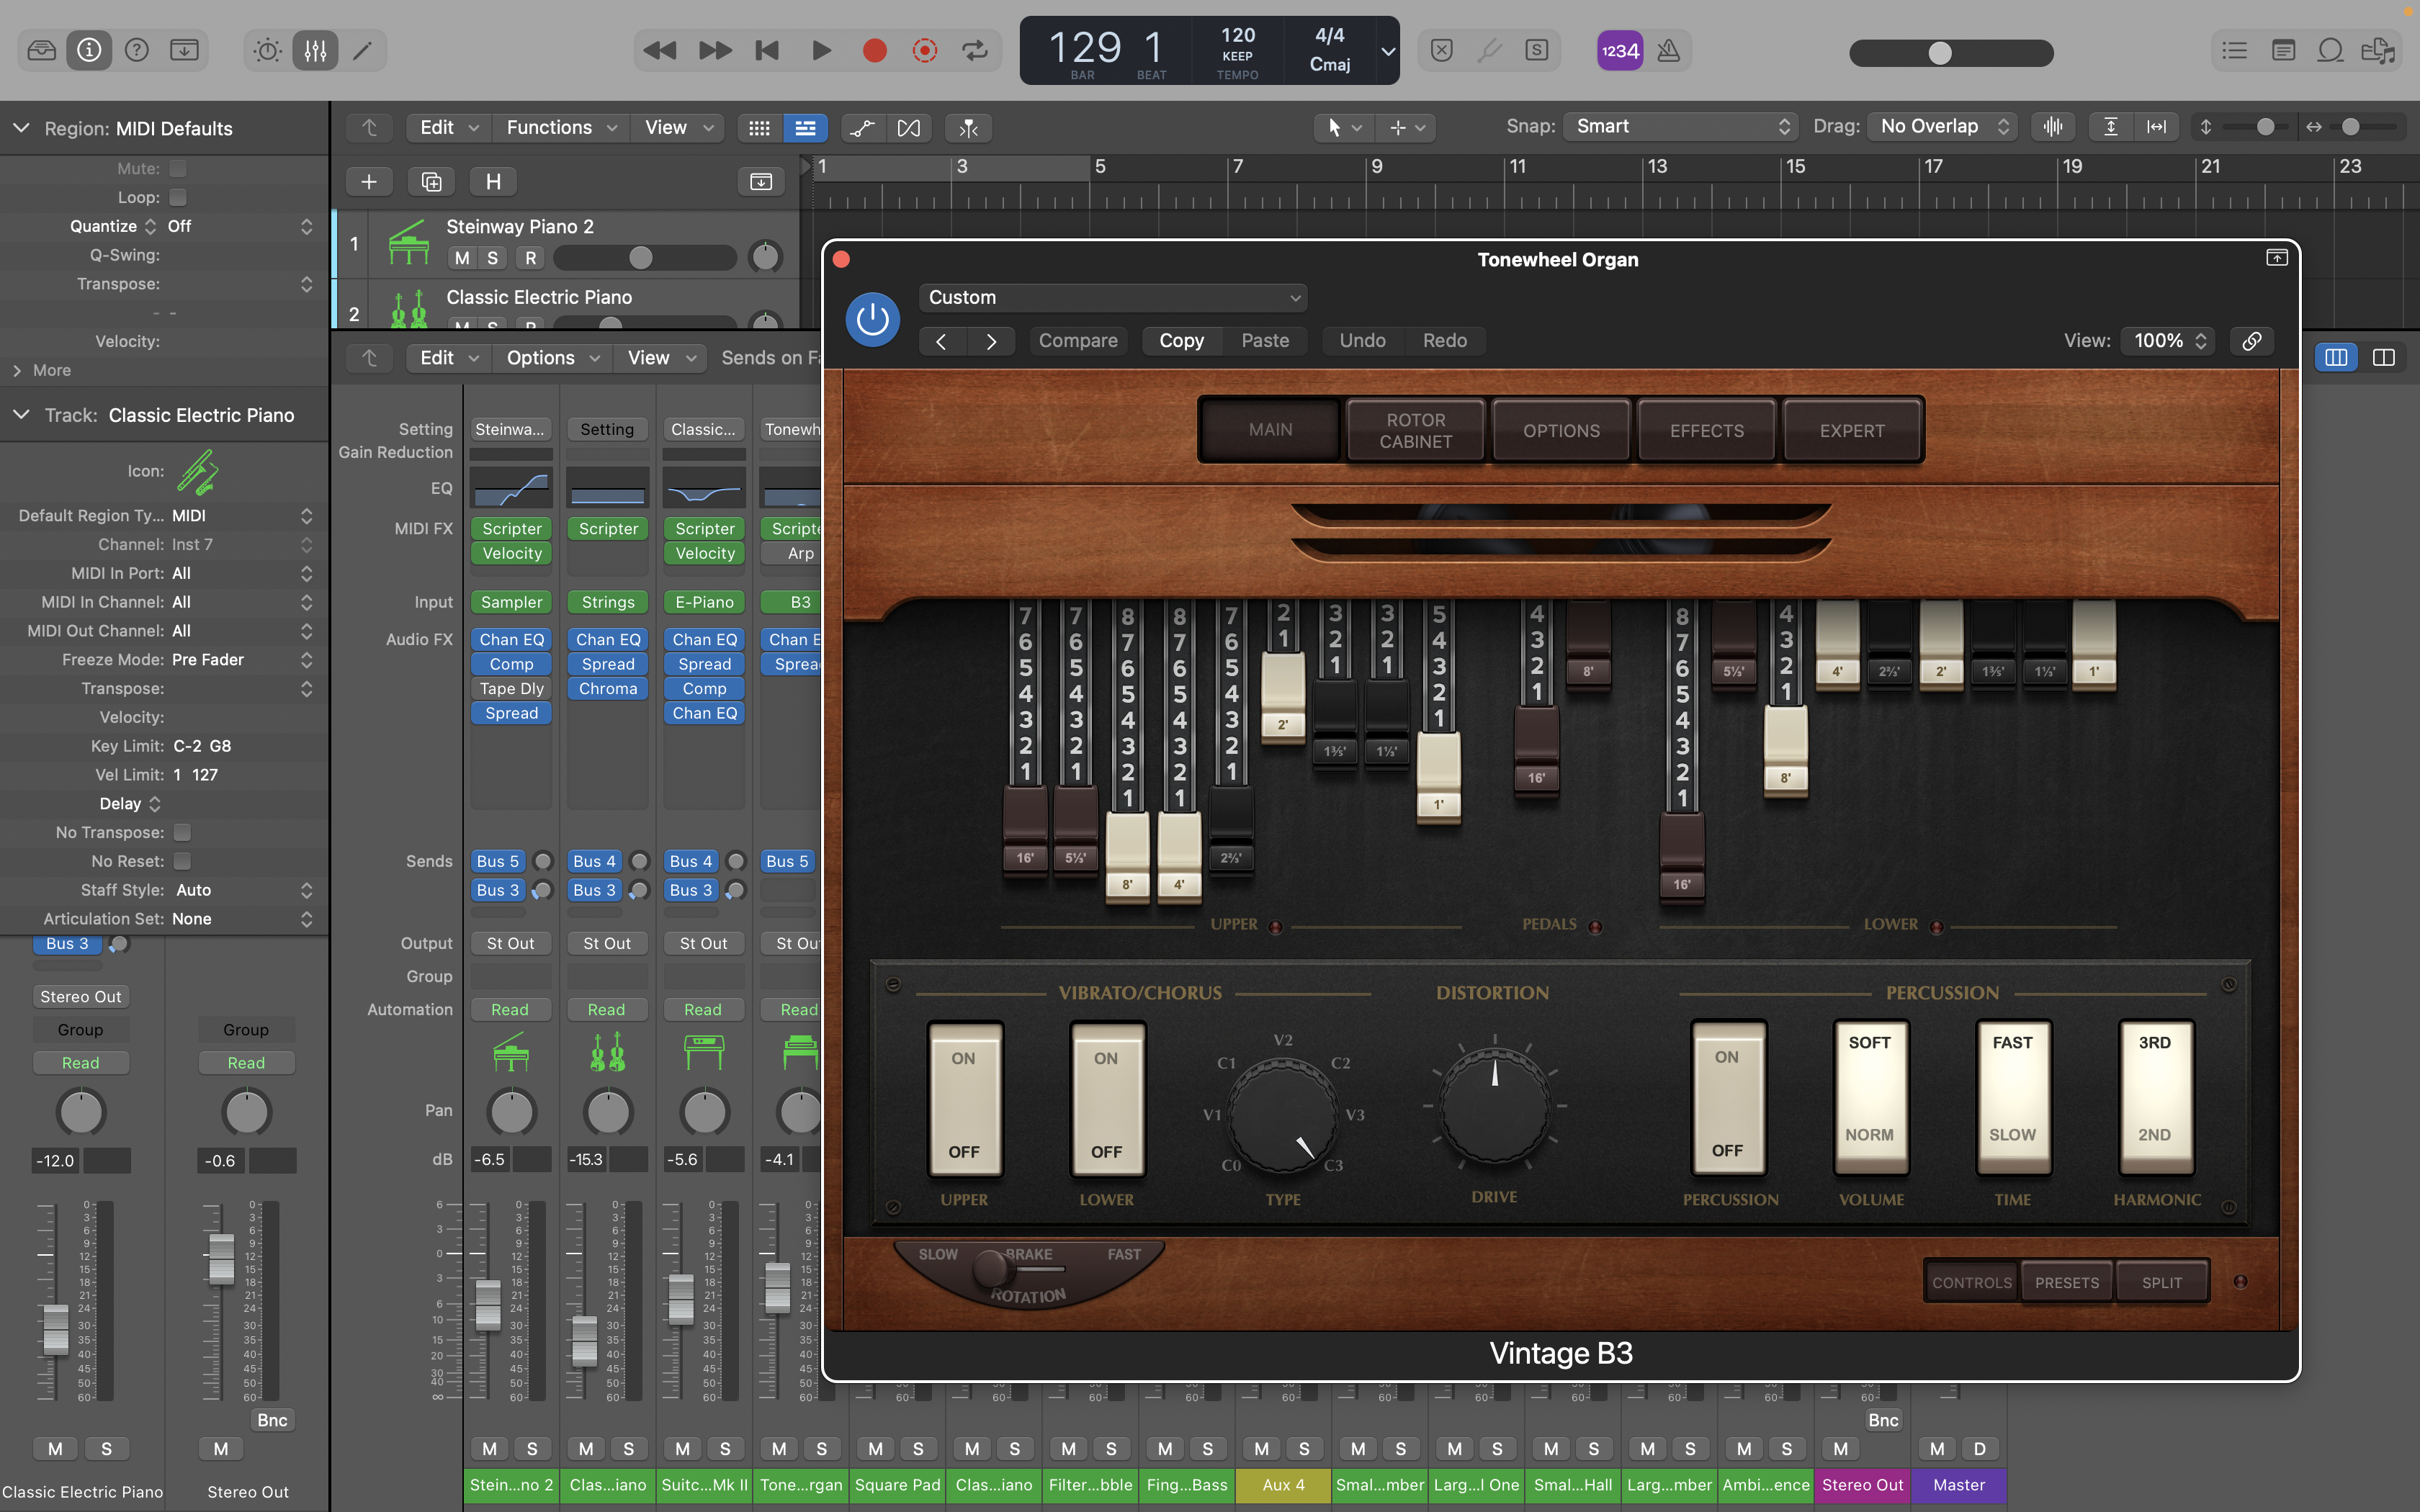Open the Custom preset dropdown

pos(1113,297)
